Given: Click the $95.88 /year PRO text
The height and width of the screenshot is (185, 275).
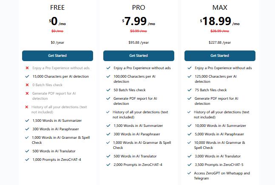Looking at the screenshot, I should click(x=139, y=42).
